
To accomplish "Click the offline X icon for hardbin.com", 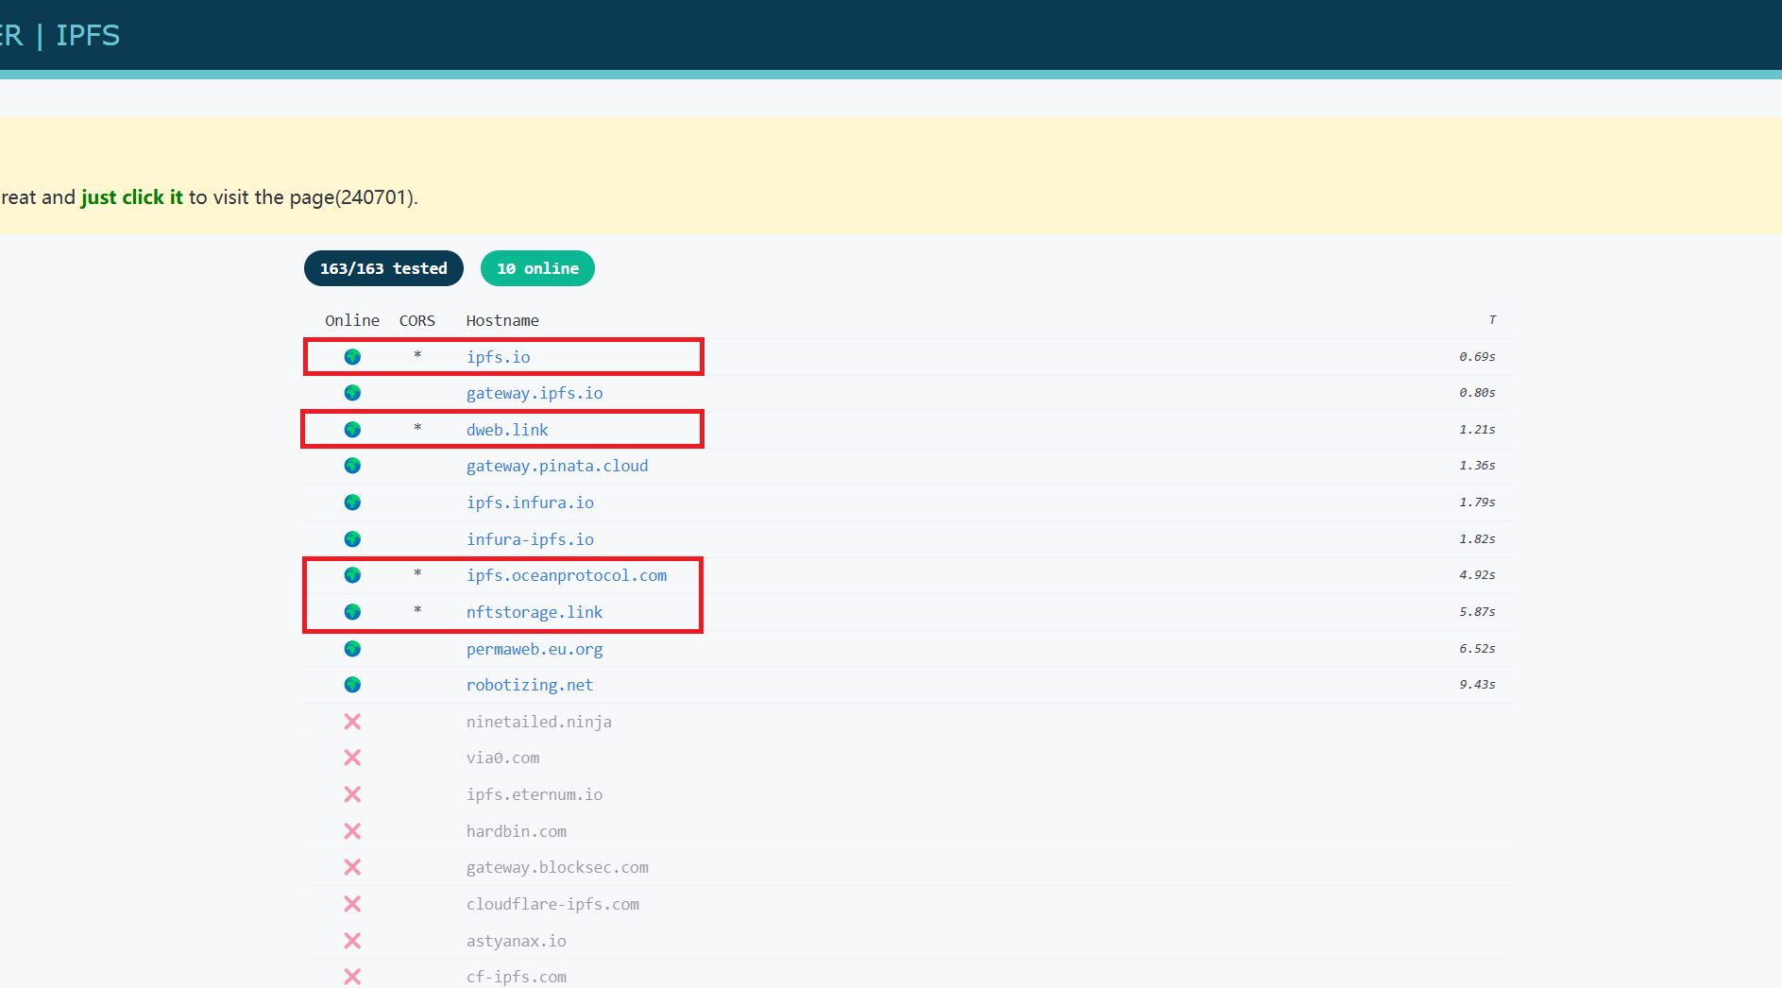I will click(x=352, y=831).
